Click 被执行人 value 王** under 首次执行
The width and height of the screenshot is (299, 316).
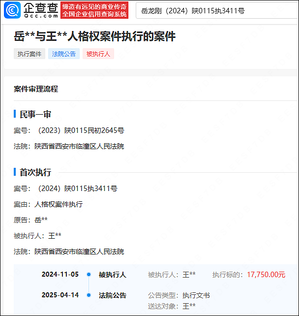coord(55,236)
